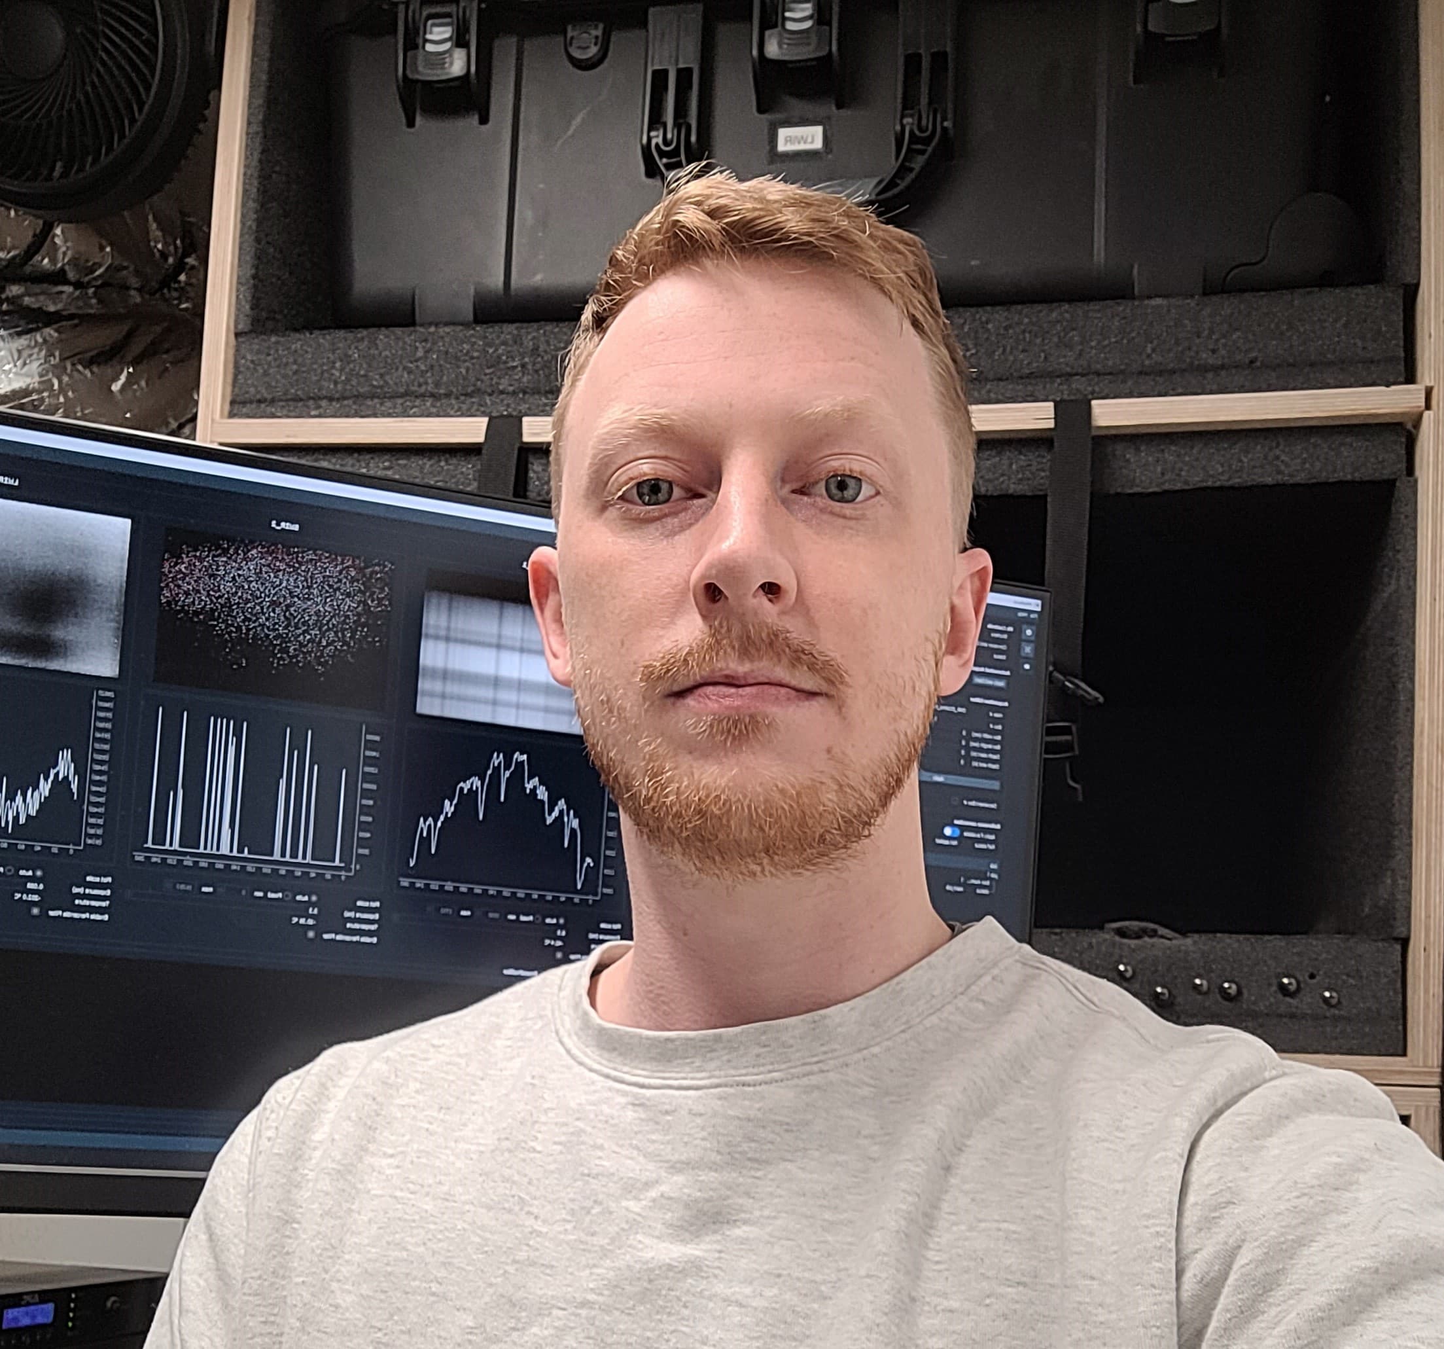Select the Fixed radio under the spiky peaks plot
Screen dimensions: 1444x1349
click(287, 896)
